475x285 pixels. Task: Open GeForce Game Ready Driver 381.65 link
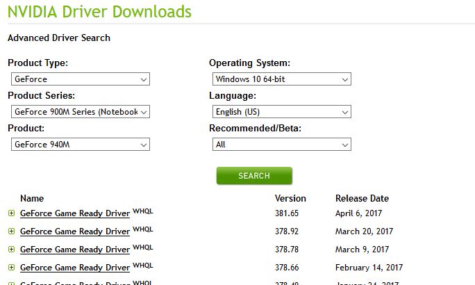click(75, 213)
